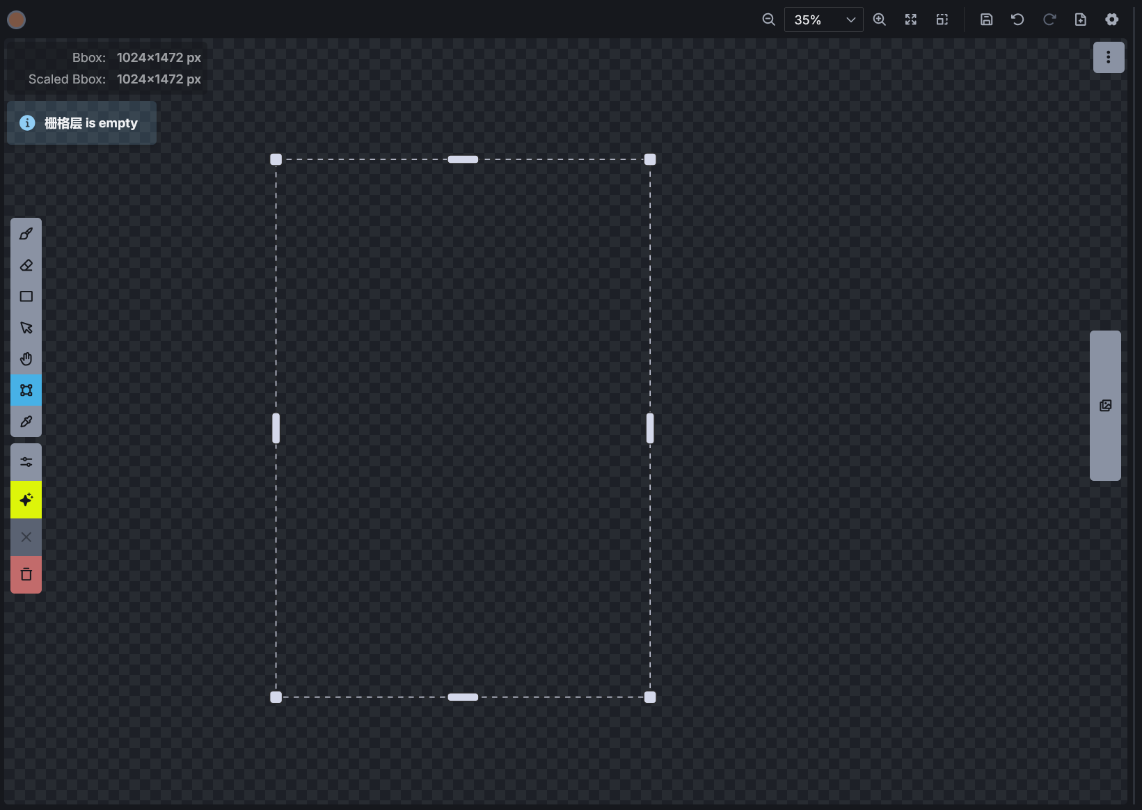Select the Rectangle shape tool

point(26,296)
